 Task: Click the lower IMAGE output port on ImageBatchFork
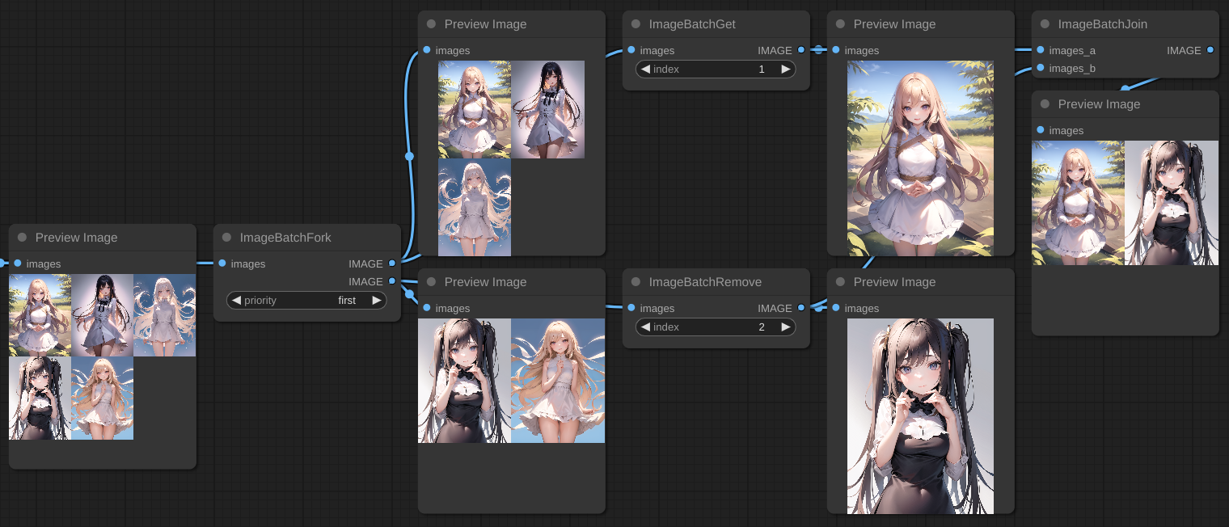click(391, 281)
